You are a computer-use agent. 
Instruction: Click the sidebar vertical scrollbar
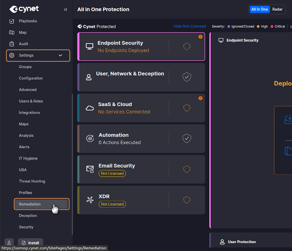72,164
